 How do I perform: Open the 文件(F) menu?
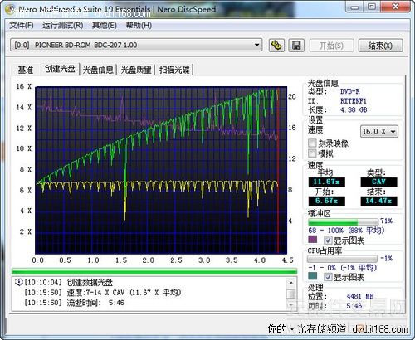click(x=22, y=26)
